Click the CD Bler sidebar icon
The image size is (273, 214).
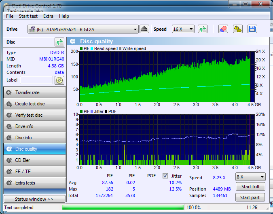[x=9, y=160]
